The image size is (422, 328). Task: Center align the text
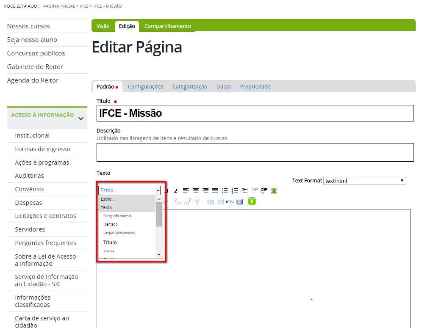[196, 190]
